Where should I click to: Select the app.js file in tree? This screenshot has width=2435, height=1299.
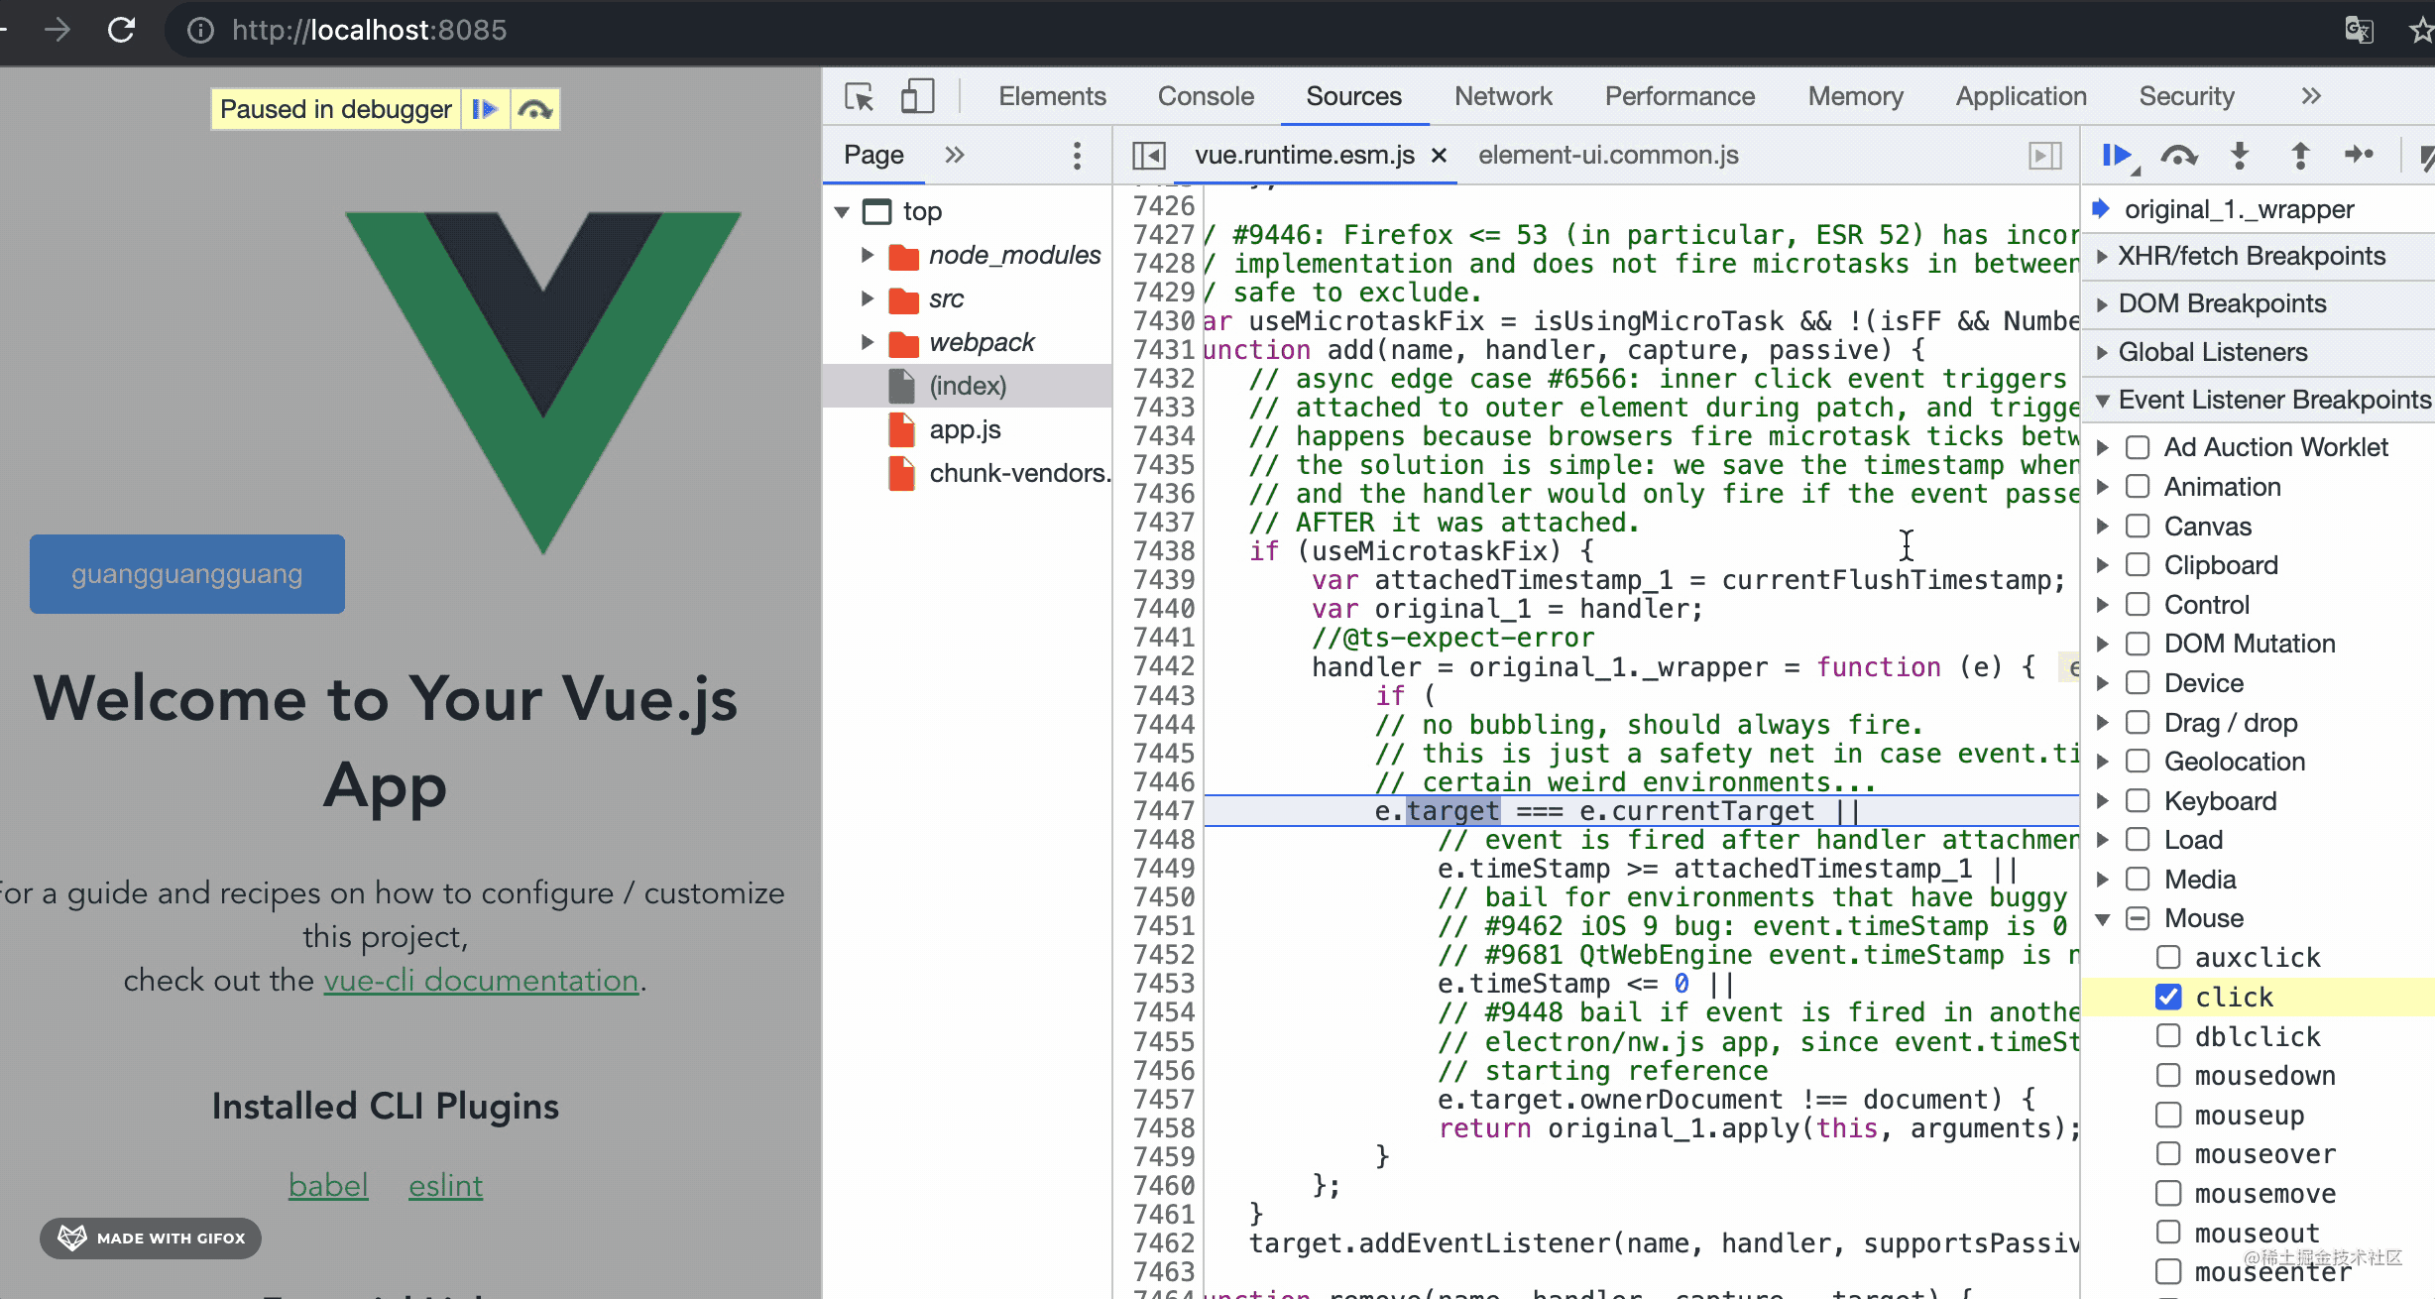(x=964, y=429)
